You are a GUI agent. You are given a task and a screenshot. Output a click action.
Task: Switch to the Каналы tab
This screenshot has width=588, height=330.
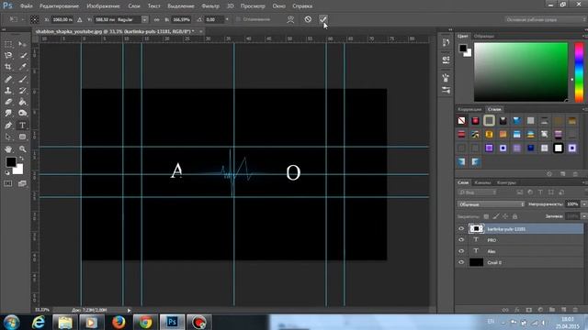pyautogui.click(x=482, y=182)
